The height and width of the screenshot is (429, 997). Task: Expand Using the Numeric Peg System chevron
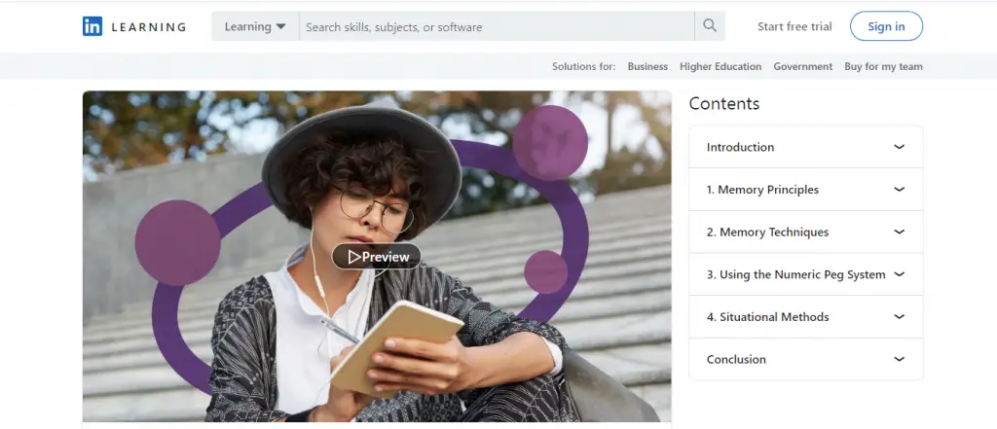point(899,274)
